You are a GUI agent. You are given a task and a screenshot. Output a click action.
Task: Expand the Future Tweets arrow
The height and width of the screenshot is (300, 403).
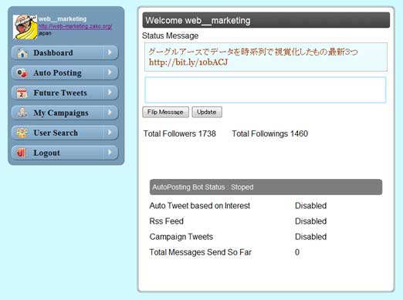coord(110,93)
